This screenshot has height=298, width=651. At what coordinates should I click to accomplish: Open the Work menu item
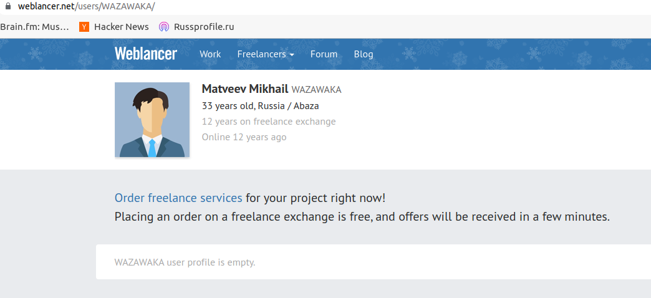[x=210, y=54]
